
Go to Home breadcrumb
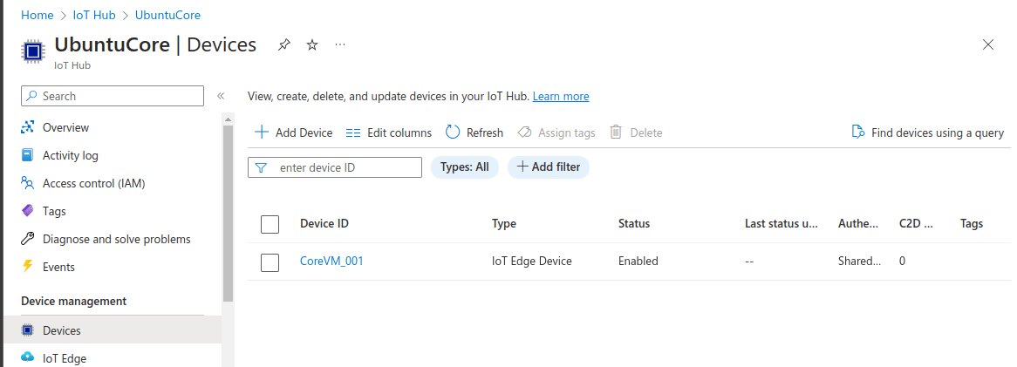(37, 15)
